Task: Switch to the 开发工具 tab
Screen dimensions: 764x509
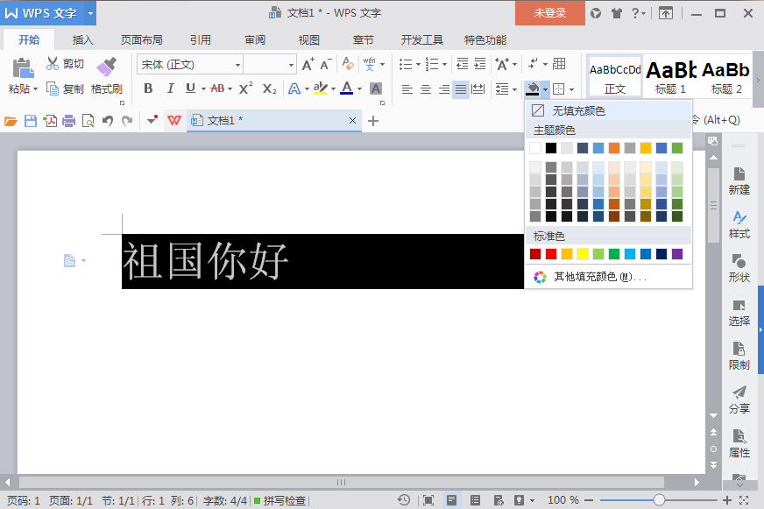Action: pyautogui.click(x=422, y=40)
